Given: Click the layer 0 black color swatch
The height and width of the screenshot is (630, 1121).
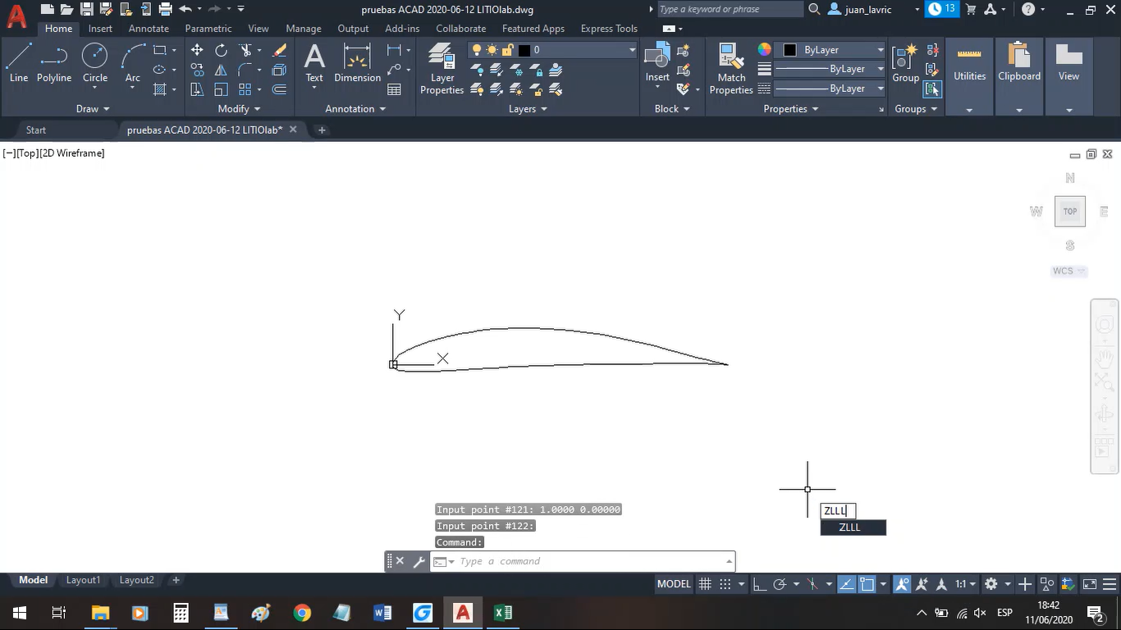Looking at the screenshot, I should [524, 50].
